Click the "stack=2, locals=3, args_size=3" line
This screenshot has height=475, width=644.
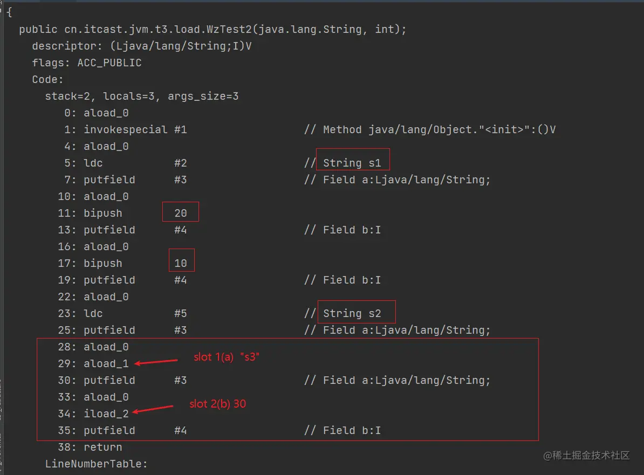click(141, 96)
